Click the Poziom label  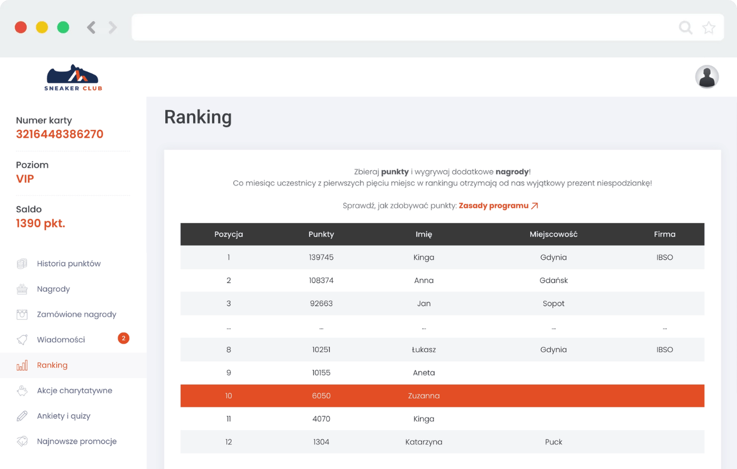pyautogui.click(x=32, y=165)
